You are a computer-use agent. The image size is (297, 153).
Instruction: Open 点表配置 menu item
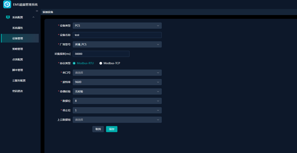click(17, 59)
